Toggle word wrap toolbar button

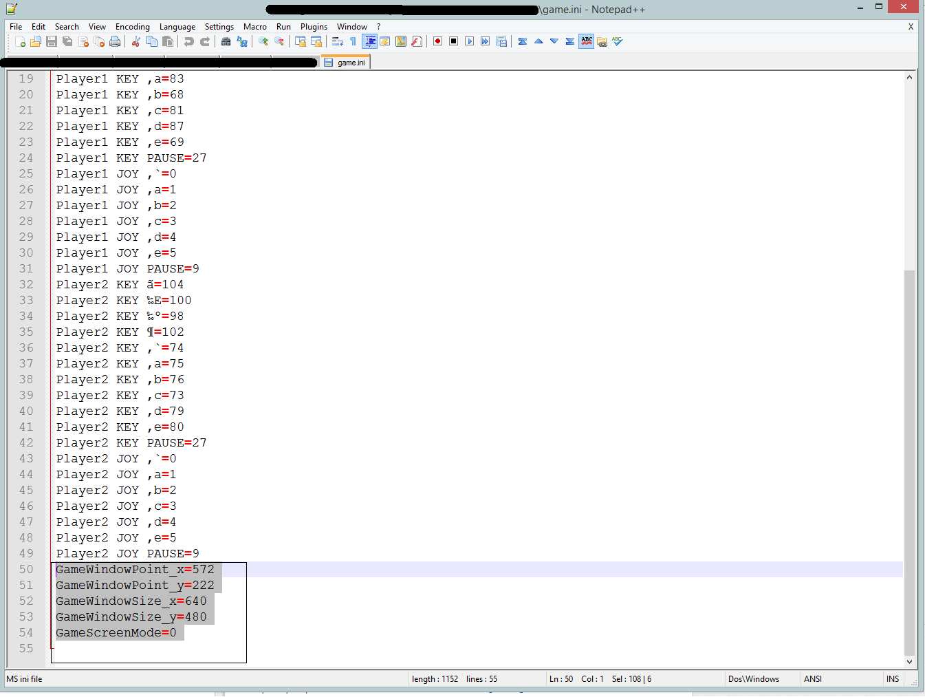[338, 42]
